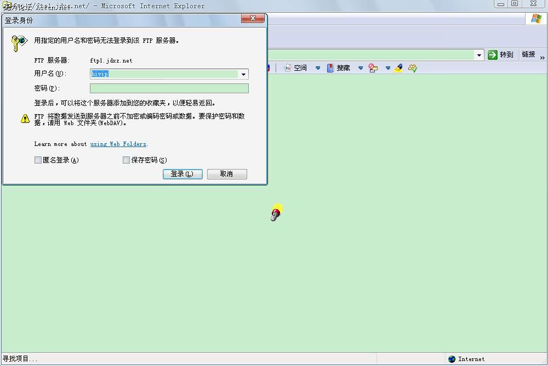The image size is (548, 366).
Task: Click the popup blocker icon in toolbar
Action: coord(373,68)
